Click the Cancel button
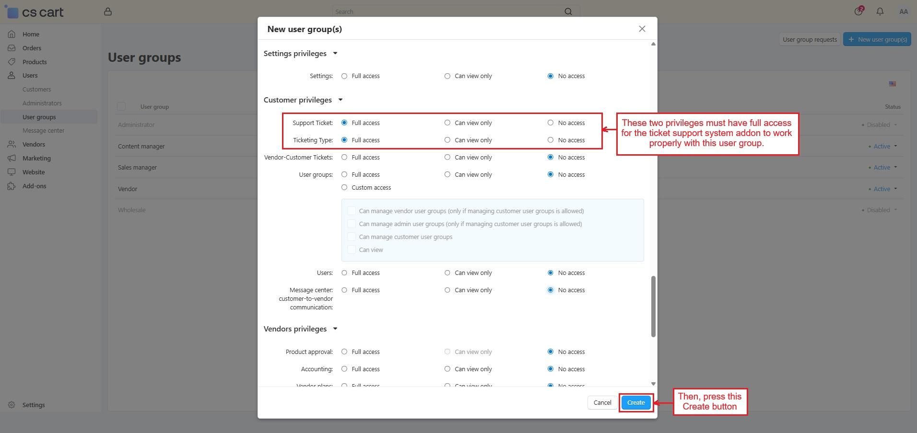 coord(602,403)
